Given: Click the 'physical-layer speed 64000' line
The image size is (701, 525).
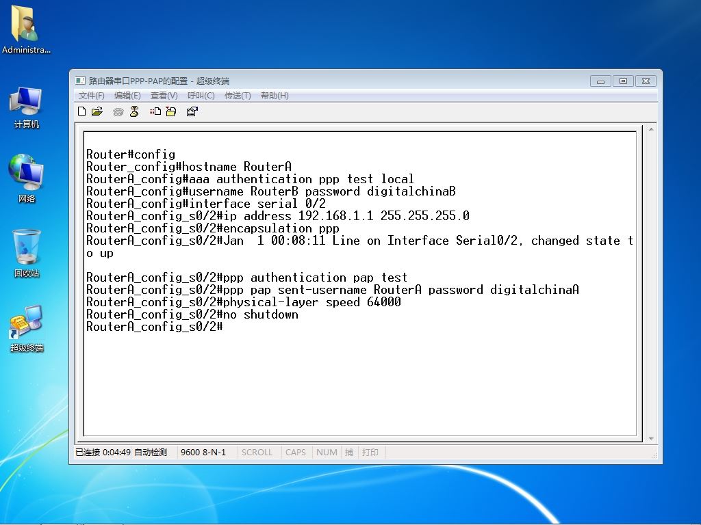Looking at the screenshot, I should [244, 302].
